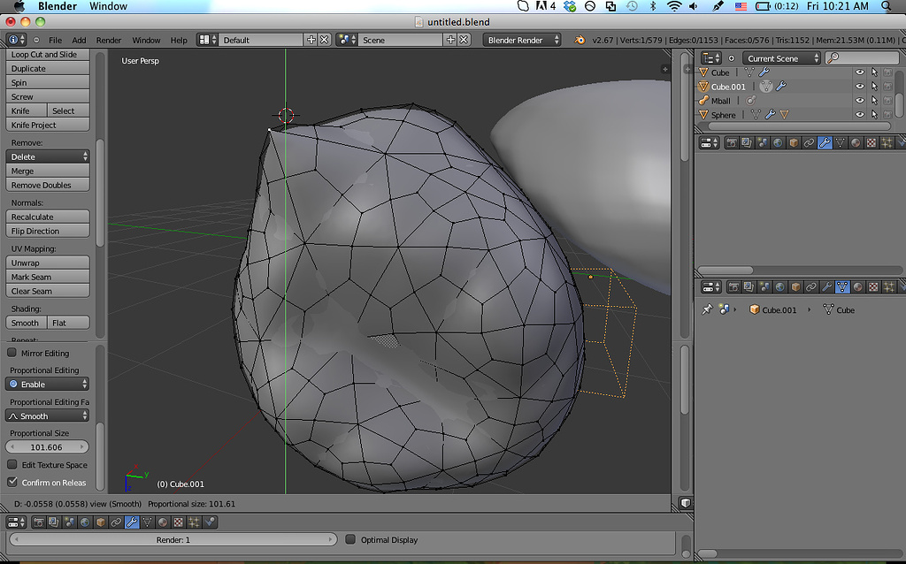The height and width of the screenshot is (564, 906).
Task: Open the Scene selector dropdown
Action: (x=347, y=40)
